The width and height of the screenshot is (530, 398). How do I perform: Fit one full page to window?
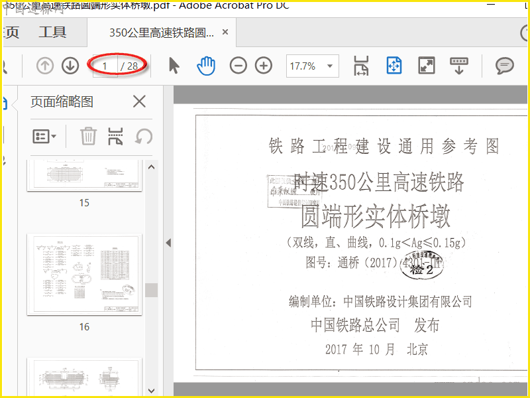pos(394,65)
